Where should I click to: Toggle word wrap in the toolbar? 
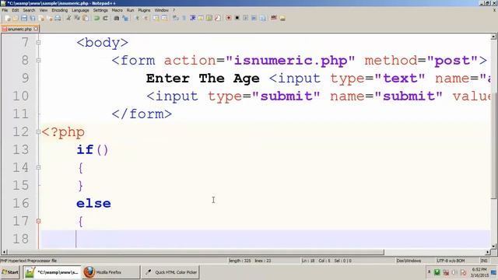pos(175,18)
